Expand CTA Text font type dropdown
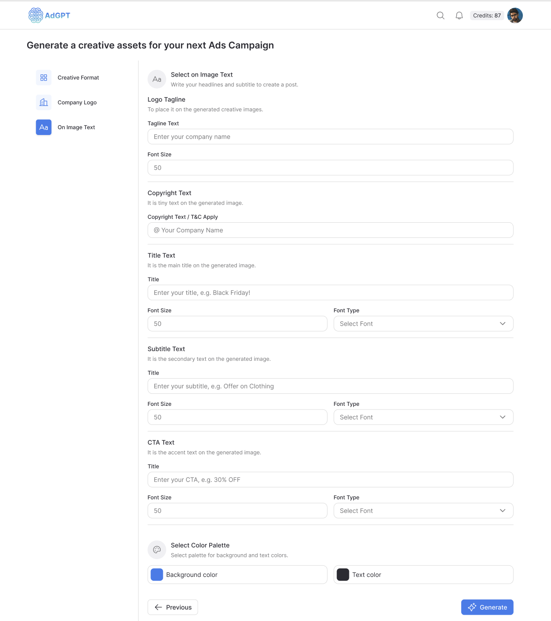This screenshot has height=621, width=551. click(x=423, y=511)
